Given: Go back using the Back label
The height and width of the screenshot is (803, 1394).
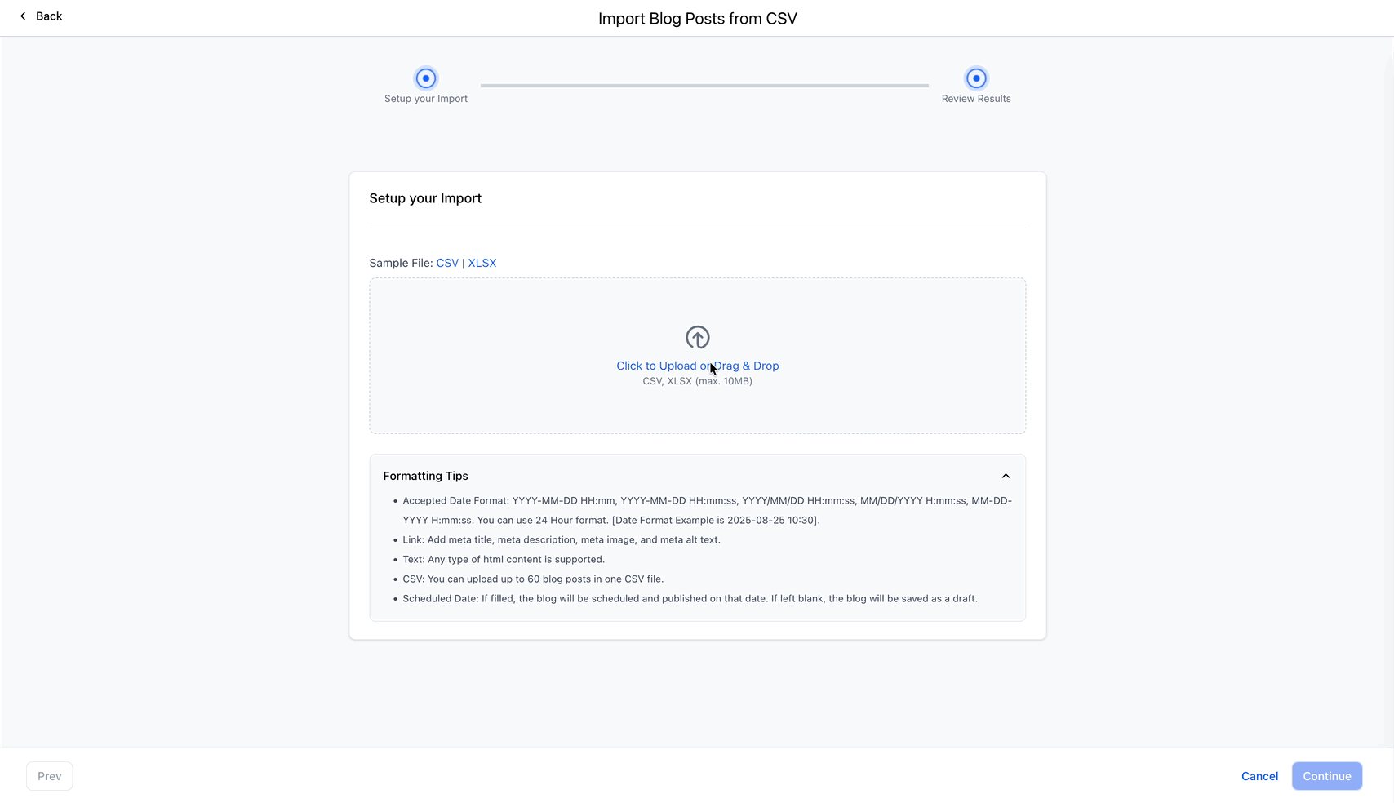Looking at the screenshot, I should click(49, 16).
